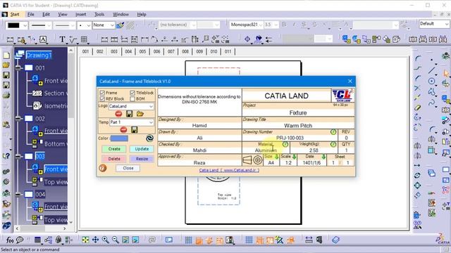This screenshot has width=451, height=253.
Task: Click the pink Delete button
Action: [x=114, y=159]
